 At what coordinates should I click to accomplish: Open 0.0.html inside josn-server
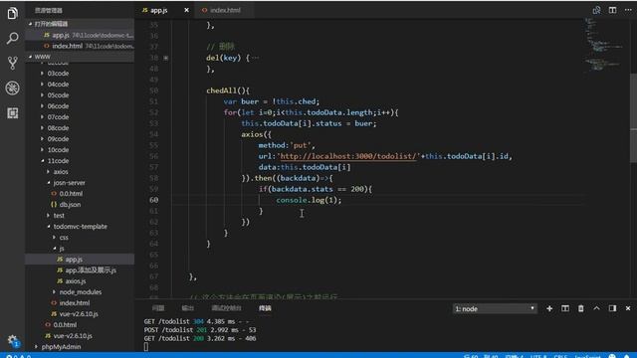(71, 194)
